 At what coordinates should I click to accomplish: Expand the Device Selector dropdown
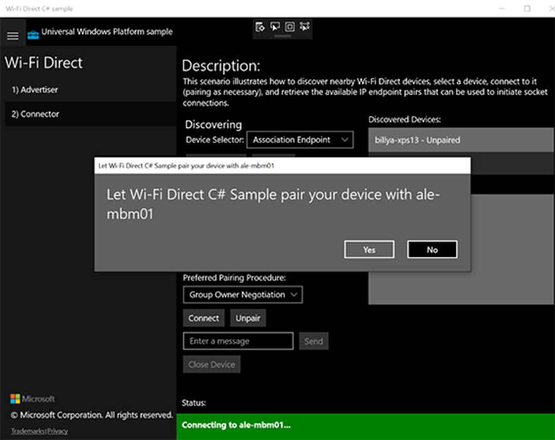(x=300, y=140)
